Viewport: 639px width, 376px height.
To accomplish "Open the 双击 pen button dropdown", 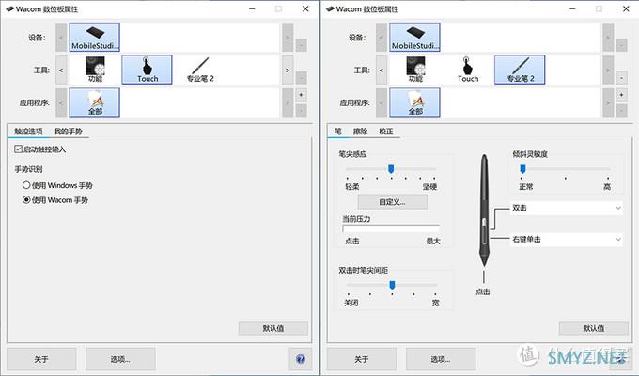I will [x=567, y=208].
